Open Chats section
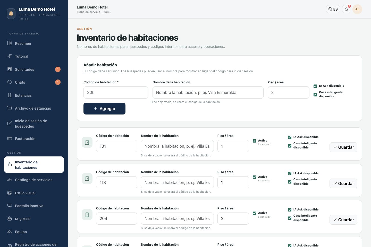Image resolution: width=371 pixels, height=247 pixels. [x=34, y=82]
